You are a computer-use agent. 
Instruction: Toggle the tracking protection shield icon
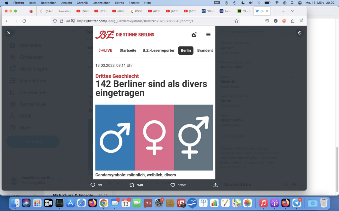(x=55, y=21)
